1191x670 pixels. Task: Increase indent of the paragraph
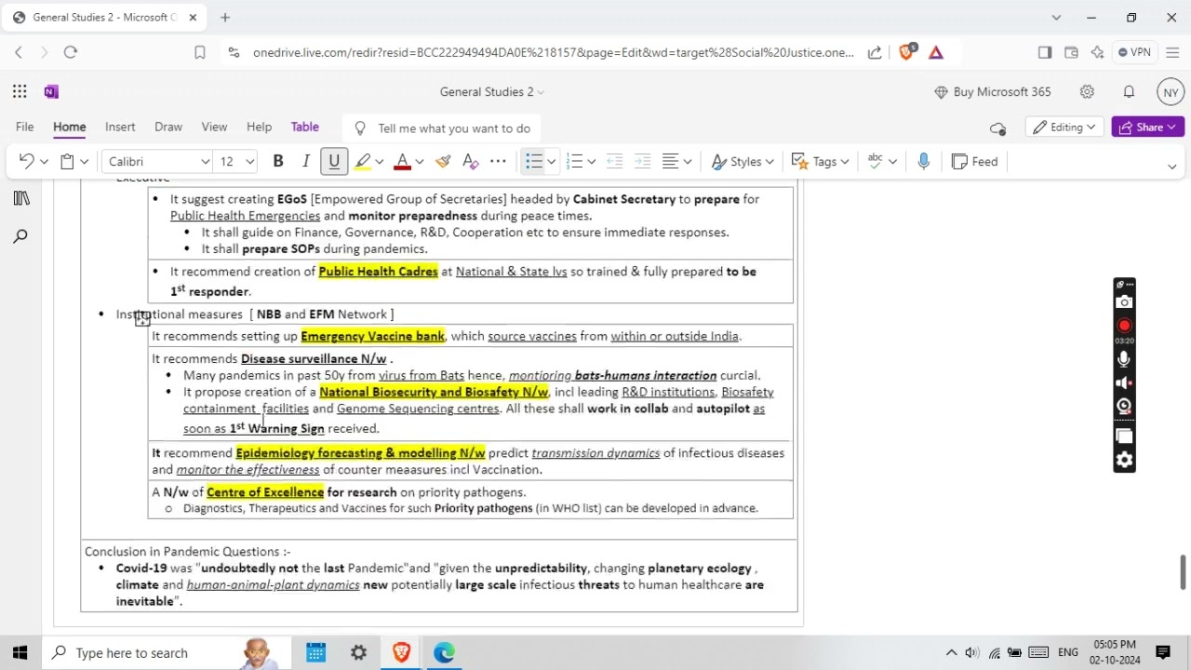[x=642, y=161]
